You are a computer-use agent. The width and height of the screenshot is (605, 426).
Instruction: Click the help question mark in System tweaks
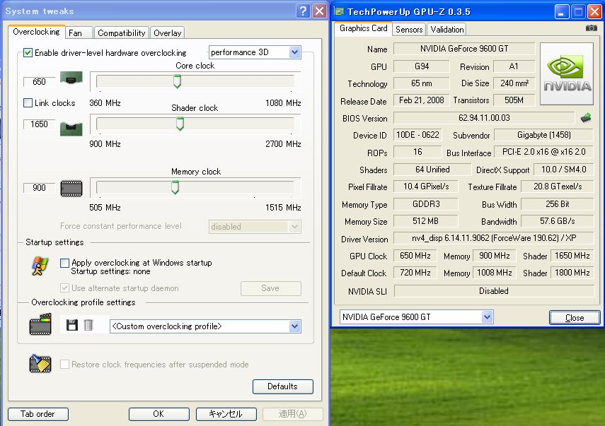tap(303, 11)
